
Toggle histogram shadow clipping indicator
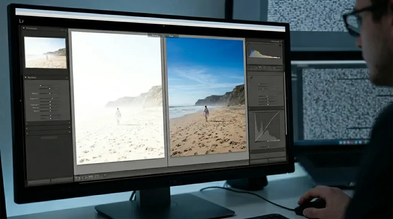point(248,44)
